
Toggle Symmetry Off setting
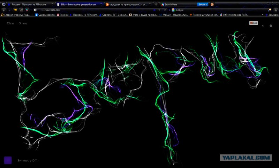[27, 160]
